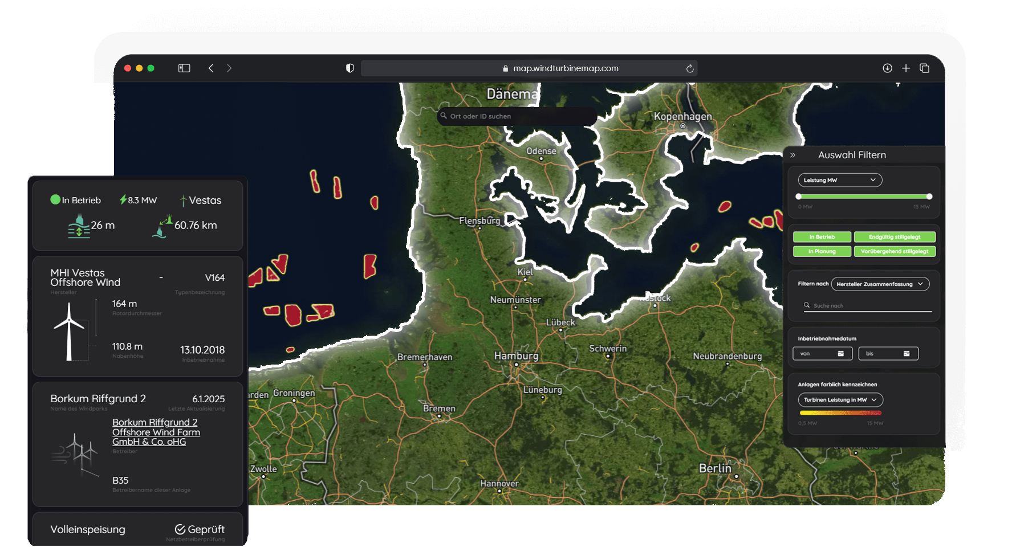Toggle the Endgültig stillgelegt filter

pos(895,237)
